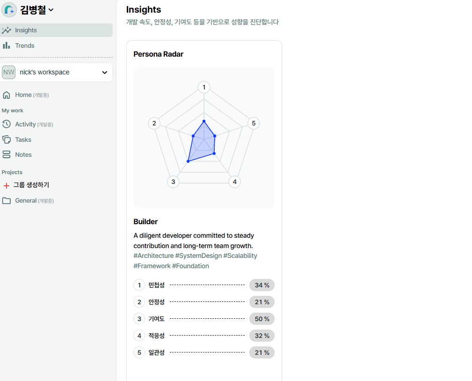This screenshot has height=381, width=472.
Task: Click the red plus icon for 그룹 생성하기
Action: coord(7,185)
